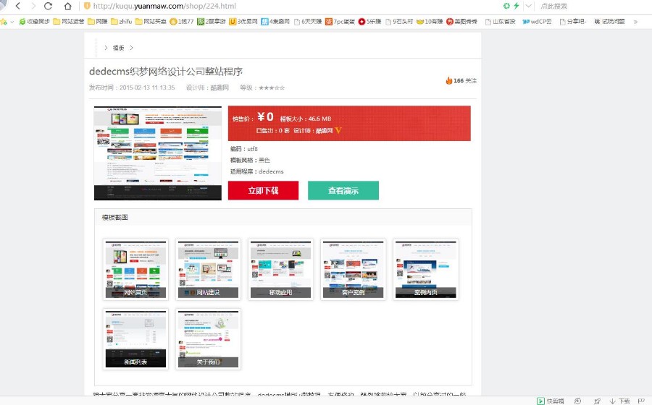The width and height of the screenshot is (652, 405).
Task: Open the 移动应用 template thumbnail
Action: 280,269
